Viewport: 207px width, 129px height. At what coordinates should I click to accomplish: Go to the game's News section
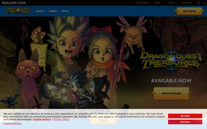[65, 11]
